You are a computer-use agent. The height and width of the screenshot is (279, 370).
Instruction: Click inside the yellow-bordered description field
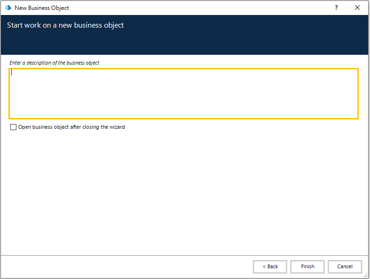(x=184, y=94)
